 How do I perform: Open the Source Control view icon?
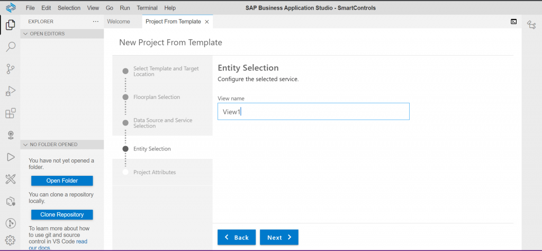[11, 69]
